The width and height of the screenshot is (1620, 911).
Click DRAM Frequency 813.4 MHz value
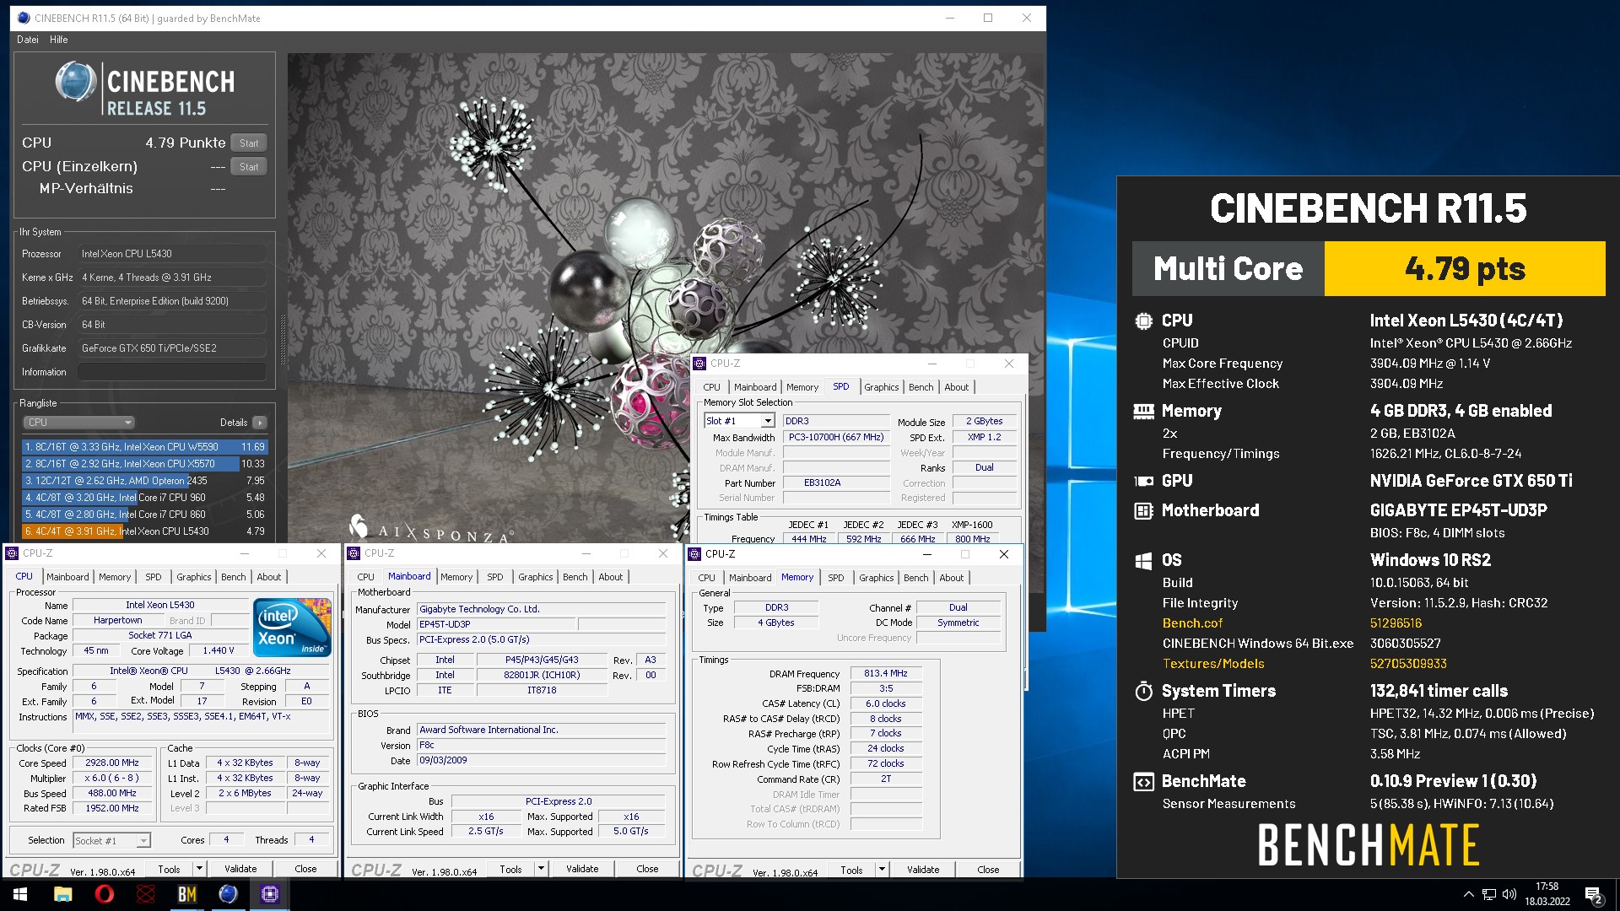click(886, 673)
